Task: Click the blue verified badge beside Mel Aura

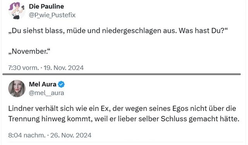Action: (61, 84)
